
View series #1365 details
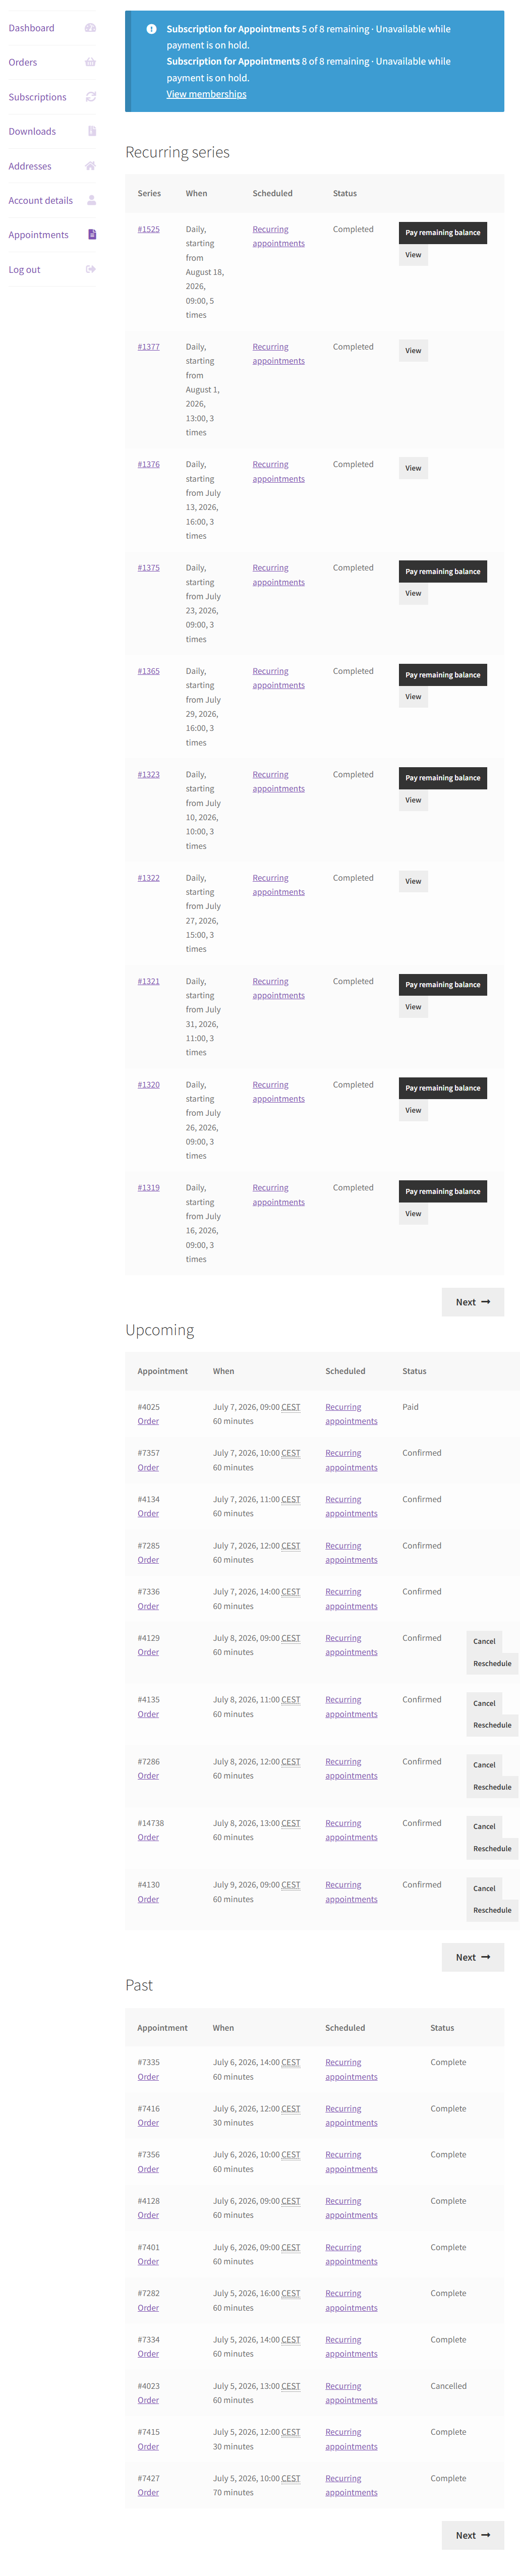[413, 697]
